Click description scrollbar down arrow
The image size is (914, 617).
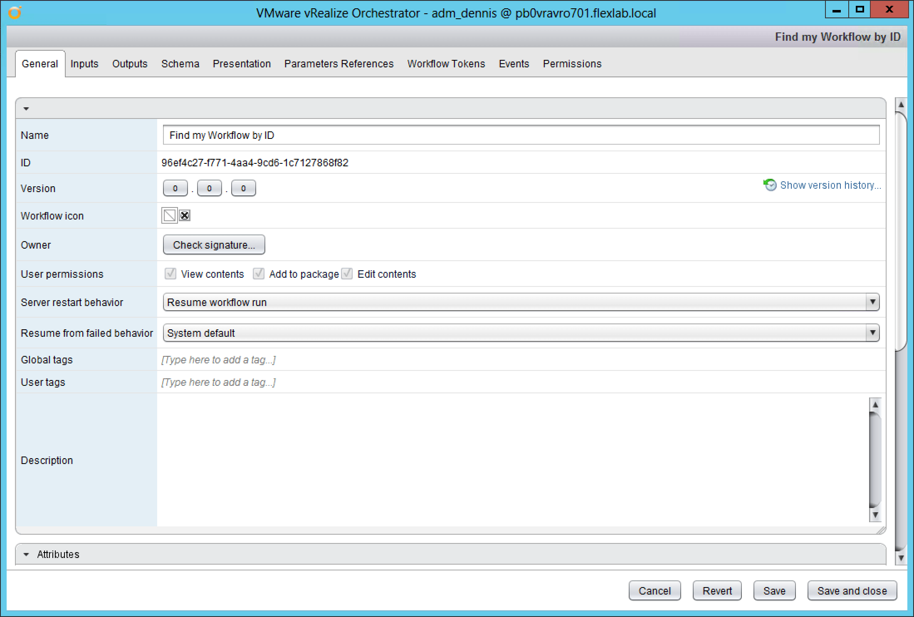pyautogui.click(x=875, y=515)
